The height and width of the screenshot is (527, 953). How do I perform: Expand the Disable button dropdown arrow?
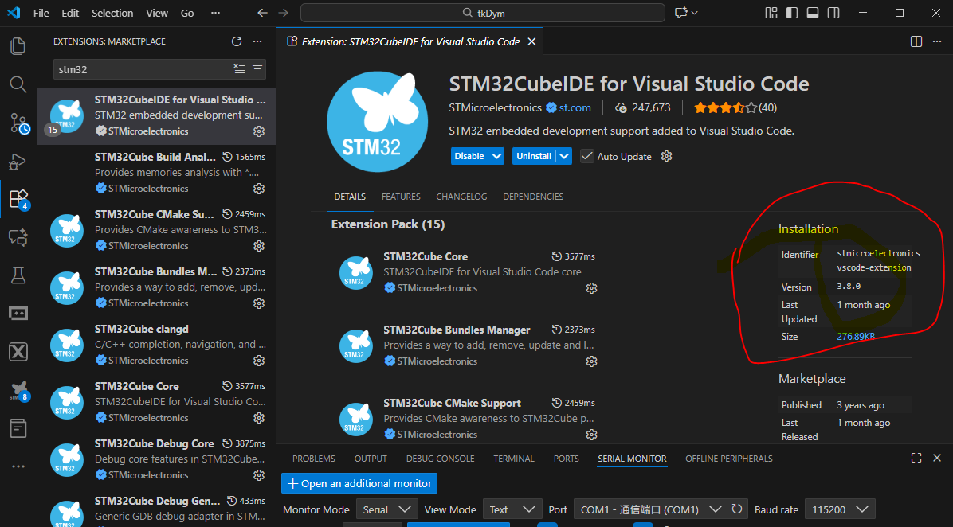click(497, 156)
